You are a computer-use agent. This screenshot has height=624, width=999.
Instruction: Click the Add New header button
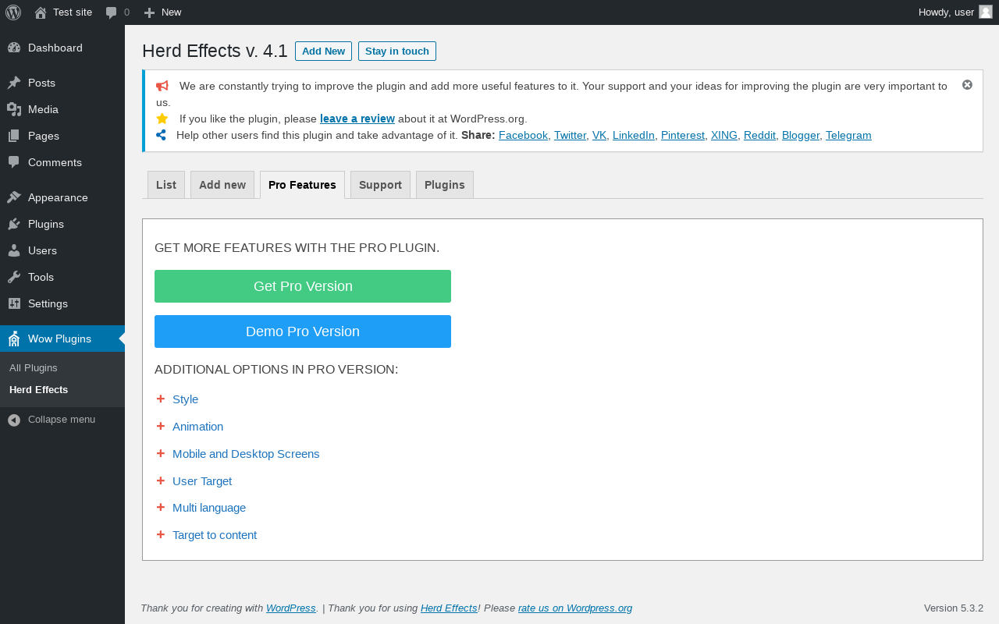(323, 51)
